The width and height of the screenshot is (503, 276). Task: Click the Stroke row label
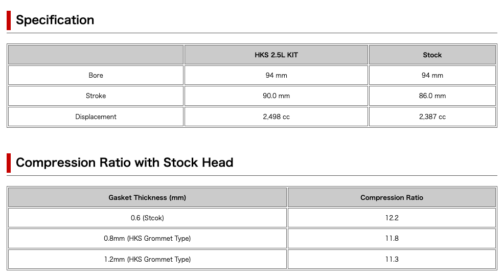tap(96, 96)
